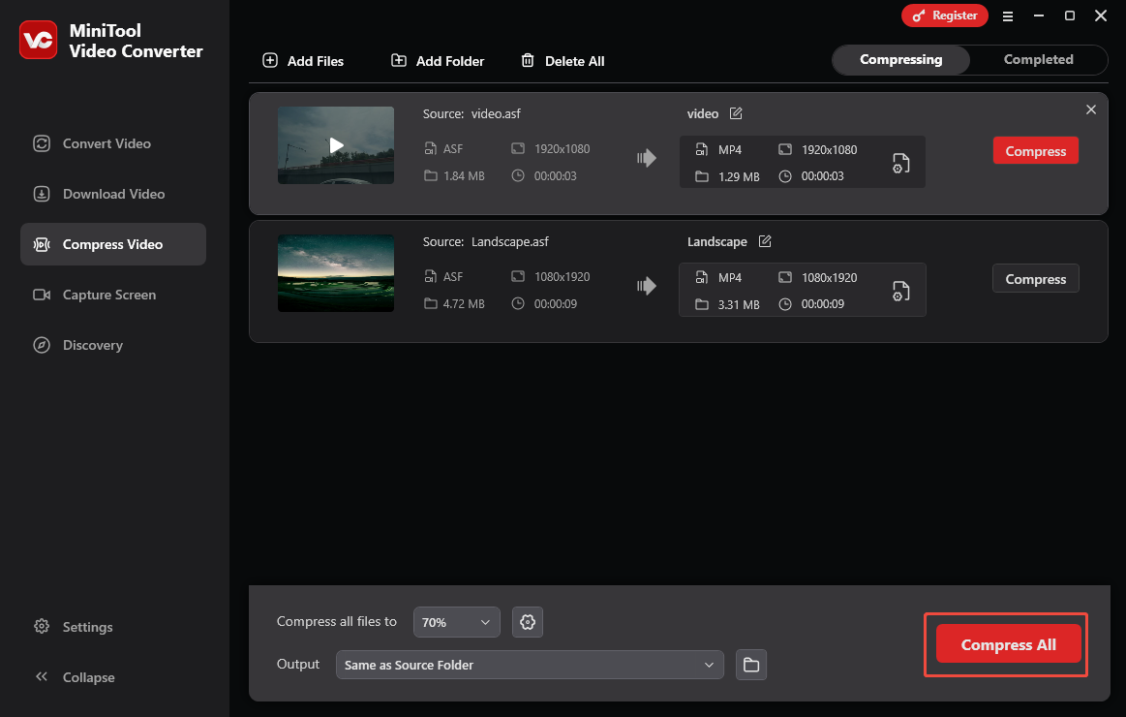Click the compression settings gear icon
Screen dimensions: 1126x717
coord(527,622)
